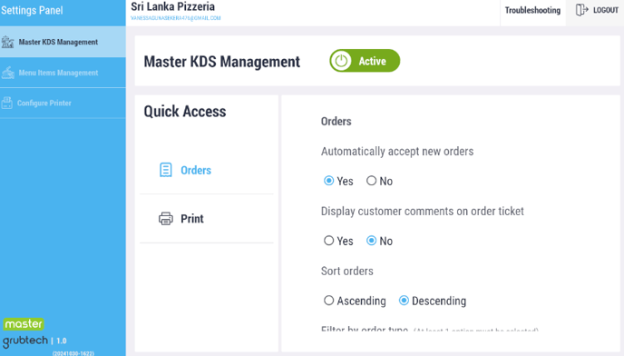Click the power icon in Active toggle
This screenshot has height=356, width=624.
[341, 61]
